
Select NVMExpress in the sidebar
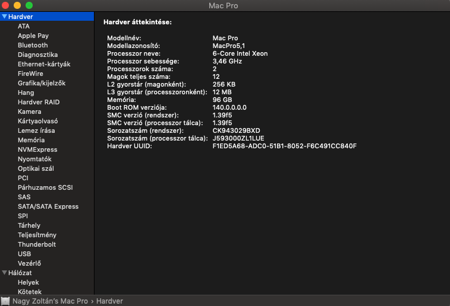[37, 149]
